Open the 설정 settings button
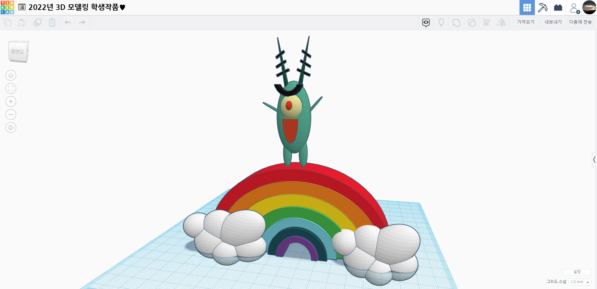597x289 pixels. point(577,272)
